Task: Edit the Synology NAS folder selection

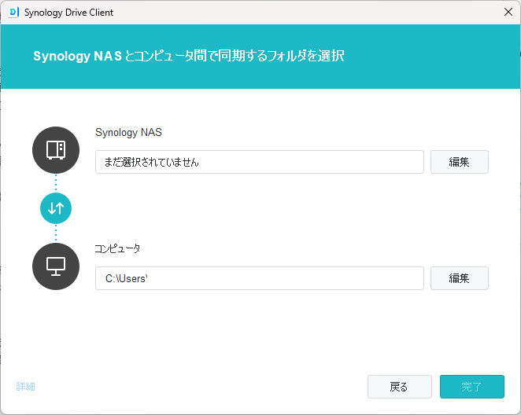Action: (x=460, y=162)
